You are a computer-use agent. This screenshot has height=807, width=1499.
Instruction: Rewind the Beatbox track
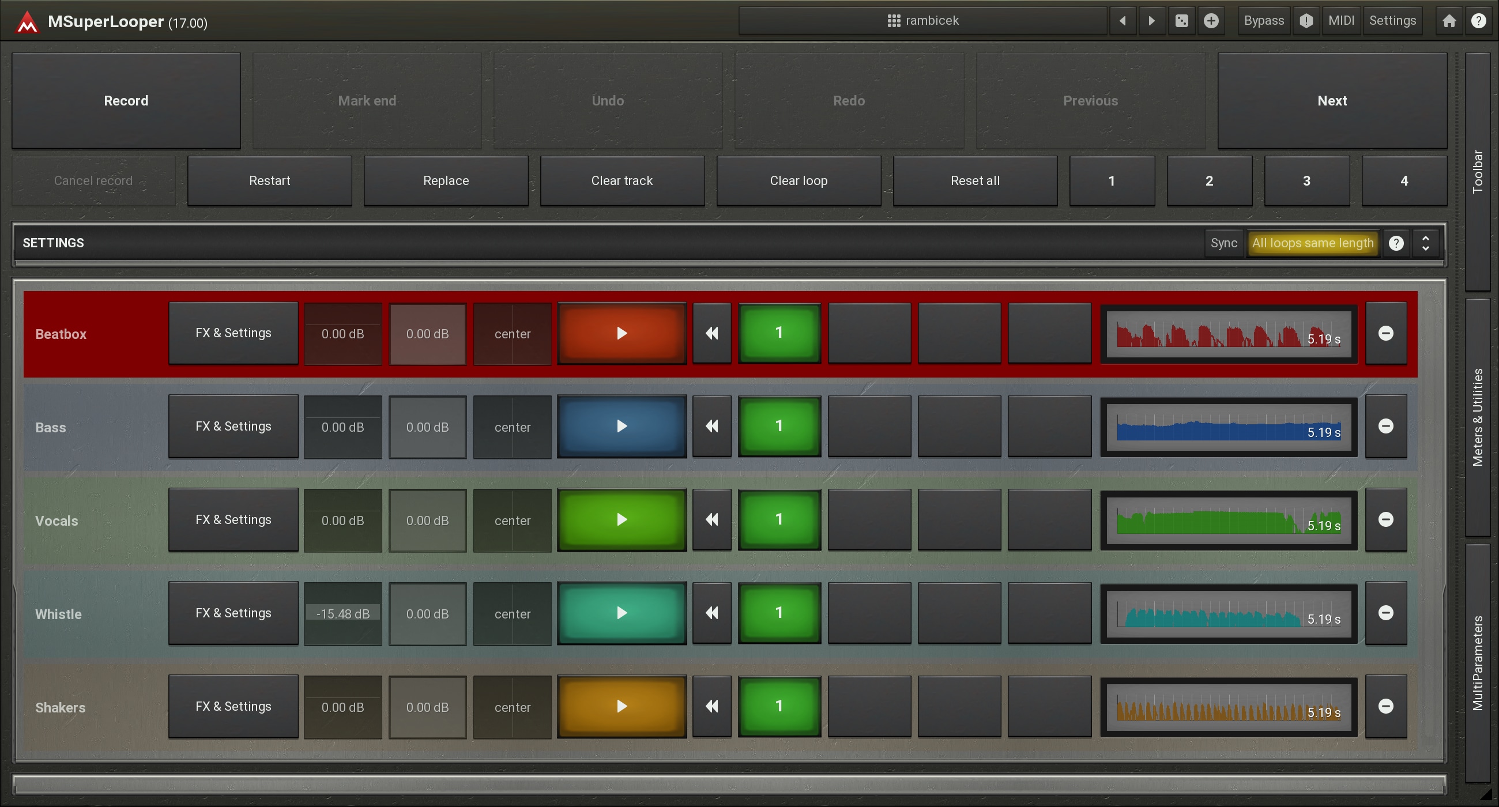point(711,333)
